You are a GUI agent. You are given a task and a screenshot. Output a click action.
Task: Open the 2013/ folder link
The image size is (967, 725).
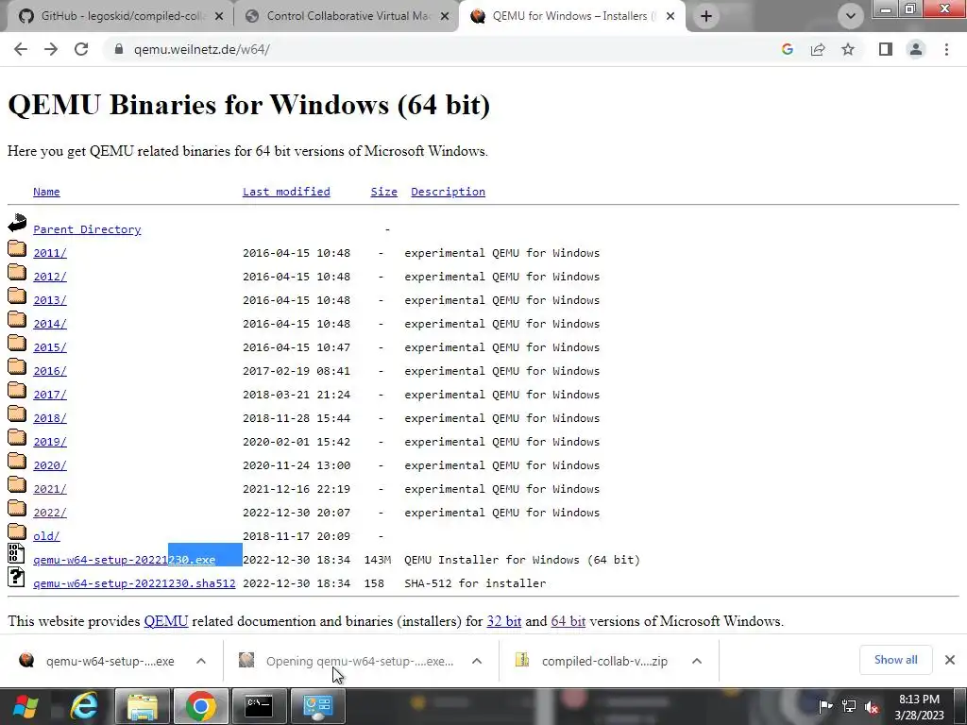pyautogui.click(x=50, y=300)
